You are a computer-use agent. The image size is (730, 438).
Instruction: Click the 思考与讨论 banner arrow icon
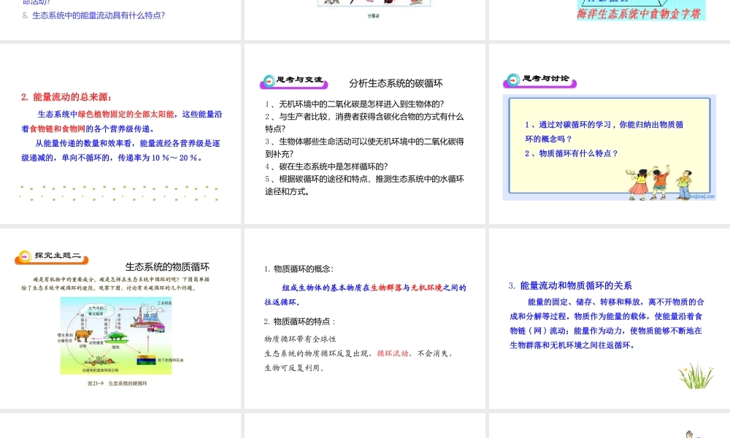pyautogui.click(x=513, y=80)
